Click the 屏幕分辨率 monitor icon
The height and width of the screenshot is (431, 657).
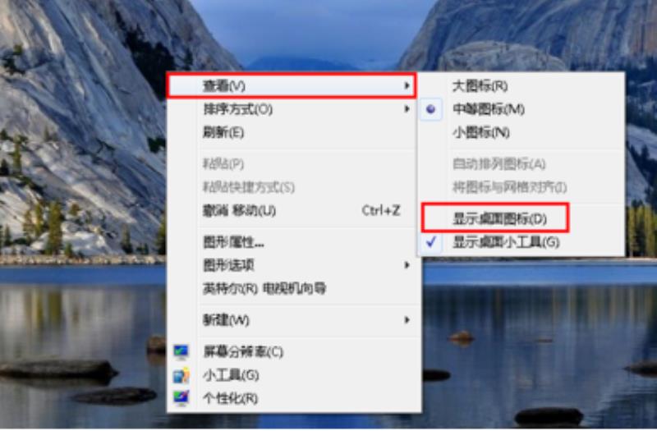(181, 351)
